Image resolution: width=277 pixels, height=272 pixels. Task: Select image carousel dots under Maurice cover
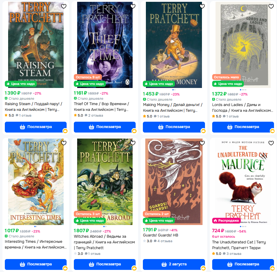tap(243, 227)
